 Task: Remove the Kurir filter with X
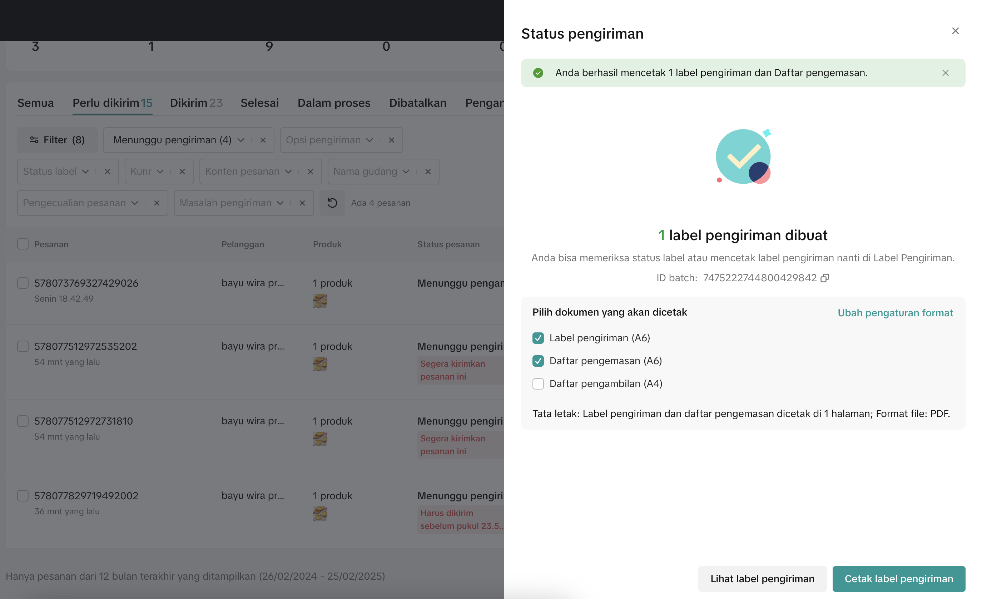182,172
